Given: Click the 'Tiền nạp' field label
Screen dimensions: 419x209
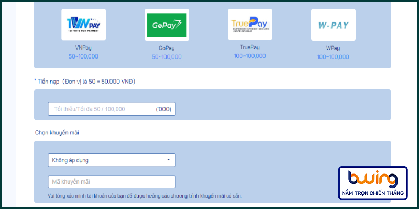Looking at the screenshot, I should (x=48, y=82).
